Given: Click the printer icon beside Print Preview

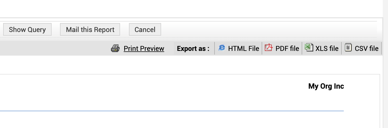Looking at the screenshot, I should tap(115, 49).
